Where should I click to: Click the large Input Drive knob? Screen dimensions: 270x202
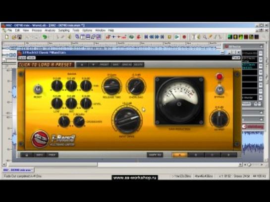click(127, 120)
